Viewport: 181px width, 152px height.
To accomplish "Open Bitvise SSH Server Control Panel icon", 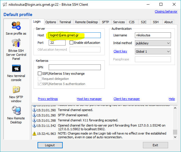I will 16,43.
